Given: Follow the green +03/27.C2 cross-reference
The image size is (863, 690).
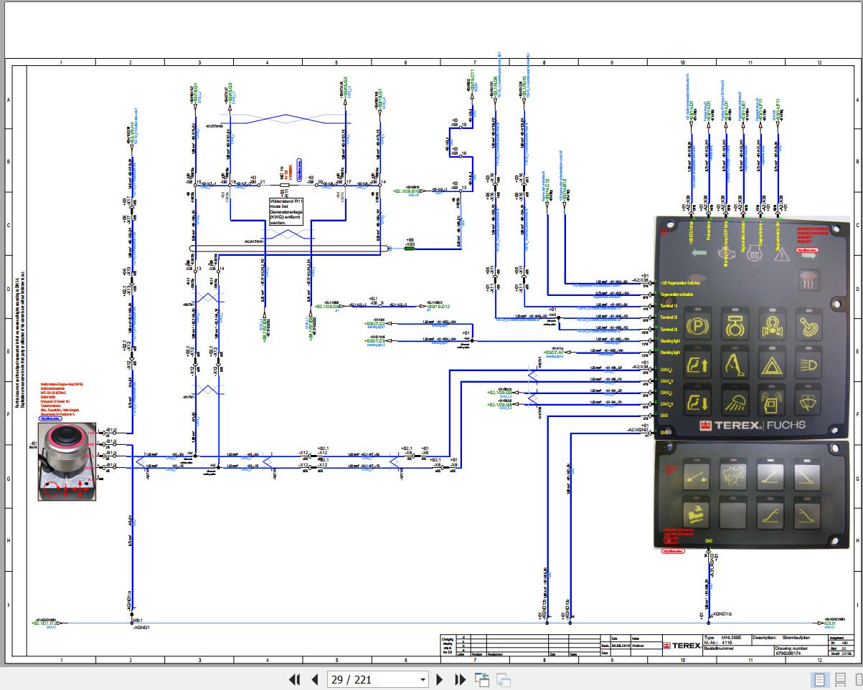Looking at the screenshot, I should (374, 325).
